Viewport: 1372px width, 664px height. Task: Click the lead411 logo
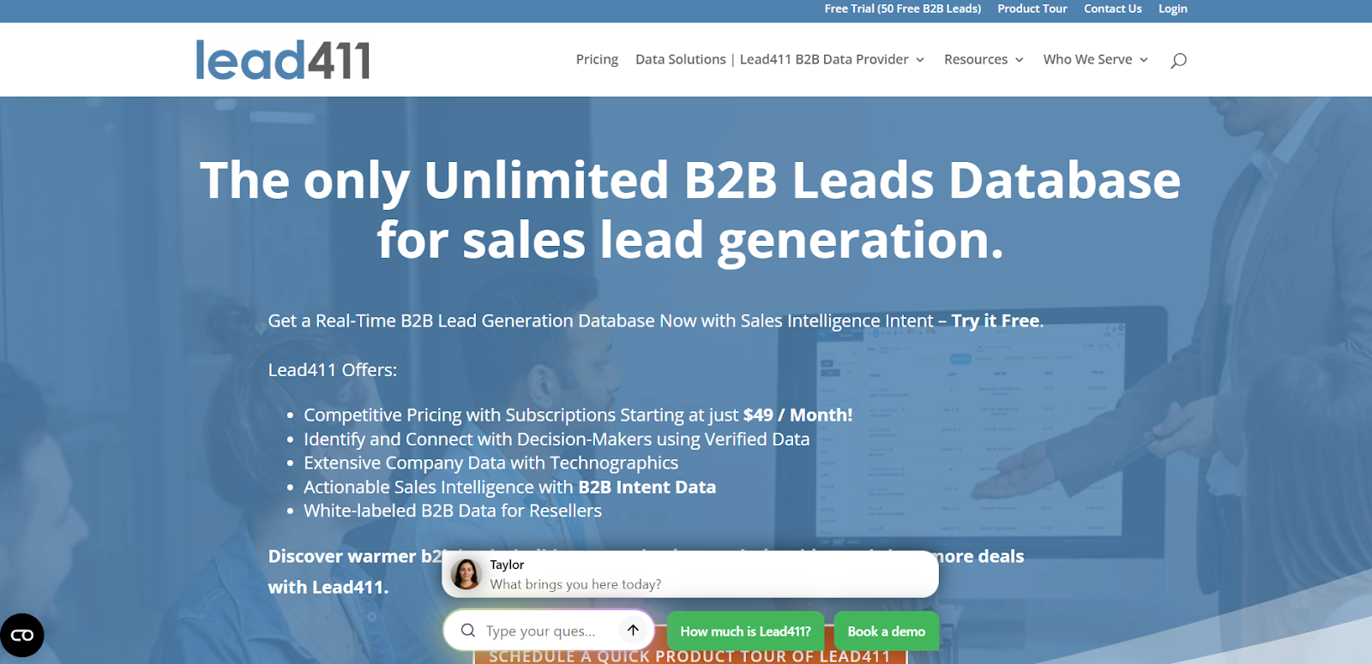(283, 60)
